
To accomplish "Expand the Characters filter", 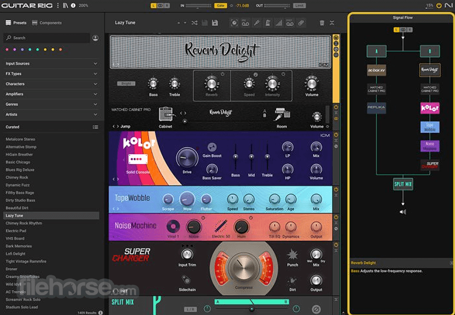I will click(52, 84).
